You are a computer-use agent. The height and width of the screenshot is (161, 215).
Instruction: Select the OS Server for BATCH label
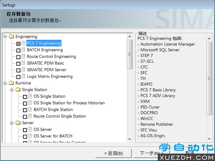click(x=53, y=136)
